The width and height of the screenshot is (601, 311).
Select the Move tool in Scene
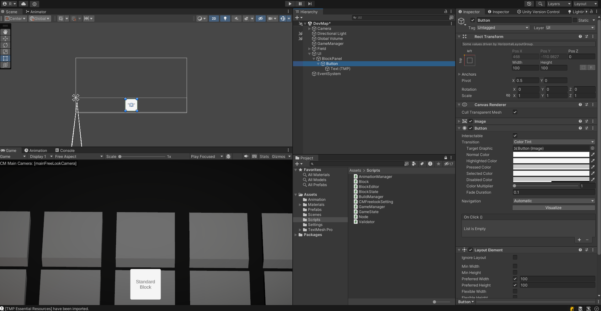(x=5, y=39)
